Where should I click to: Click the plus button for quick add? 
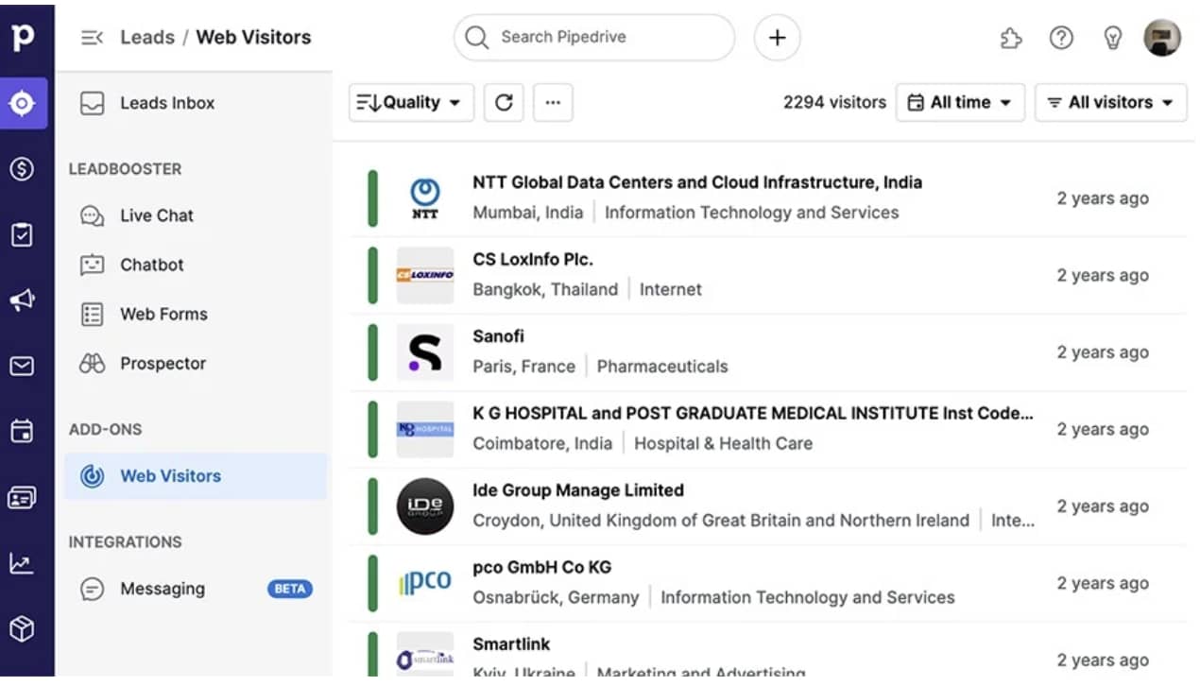tap(777, 38)
